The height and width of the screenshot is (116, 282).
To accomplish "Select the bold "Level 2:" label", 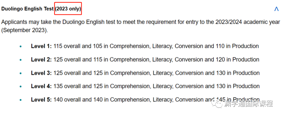I will tap(41, 60).
